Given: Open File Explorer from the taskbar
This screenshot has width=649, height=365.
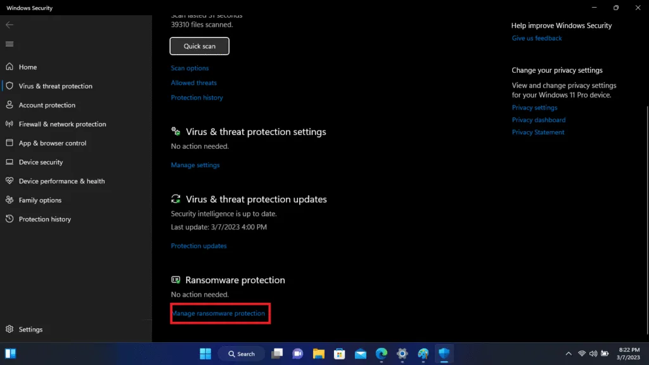Looking at the screenshot, I should coord(319,354).
